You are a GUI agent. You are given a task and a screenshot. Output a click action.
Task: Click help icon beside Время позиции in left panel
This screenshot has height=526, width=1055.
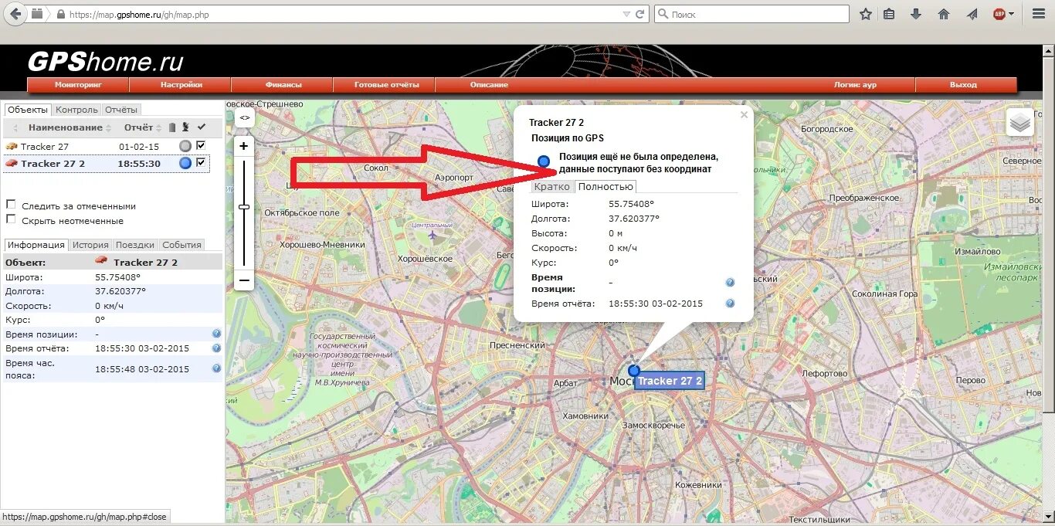click(x=217, y=334)
